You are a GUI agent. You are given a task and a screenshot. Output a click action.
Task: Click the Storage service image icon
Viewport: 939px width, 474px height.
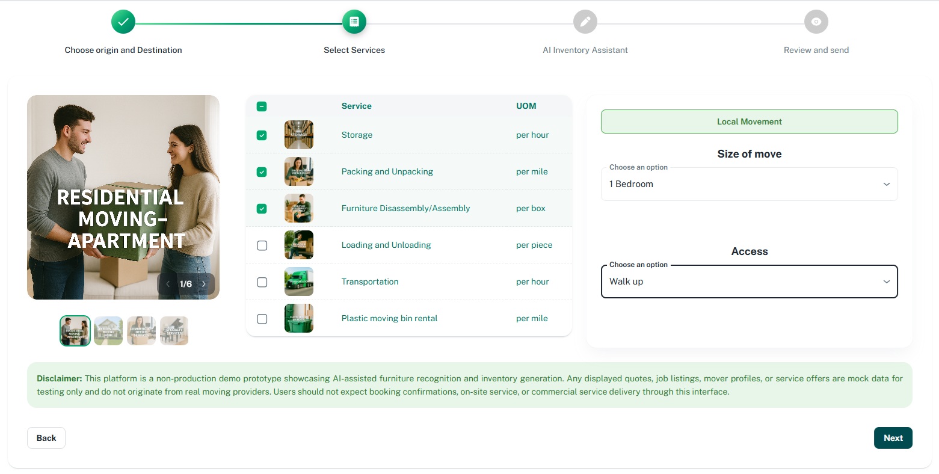click(298, 135)
